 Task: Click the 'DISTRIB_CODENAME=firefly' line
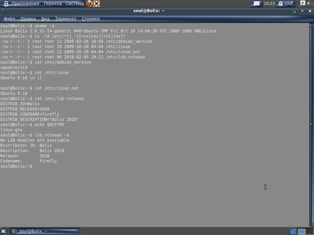click(x=30, y=114)
